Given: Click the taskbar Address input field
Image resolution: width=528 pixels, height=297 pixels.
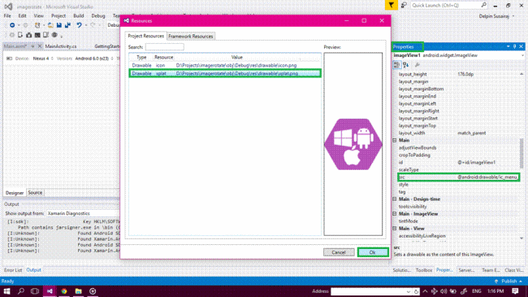Looking at the screenshot, I should [x=371, y=291].
